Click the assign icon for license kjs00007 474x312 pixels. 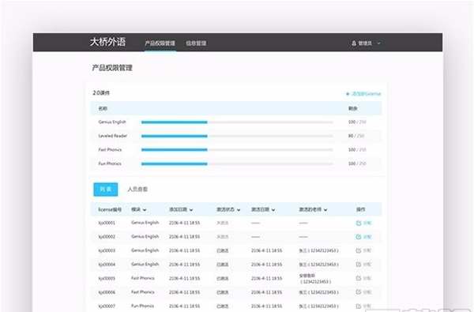(359, 306)
